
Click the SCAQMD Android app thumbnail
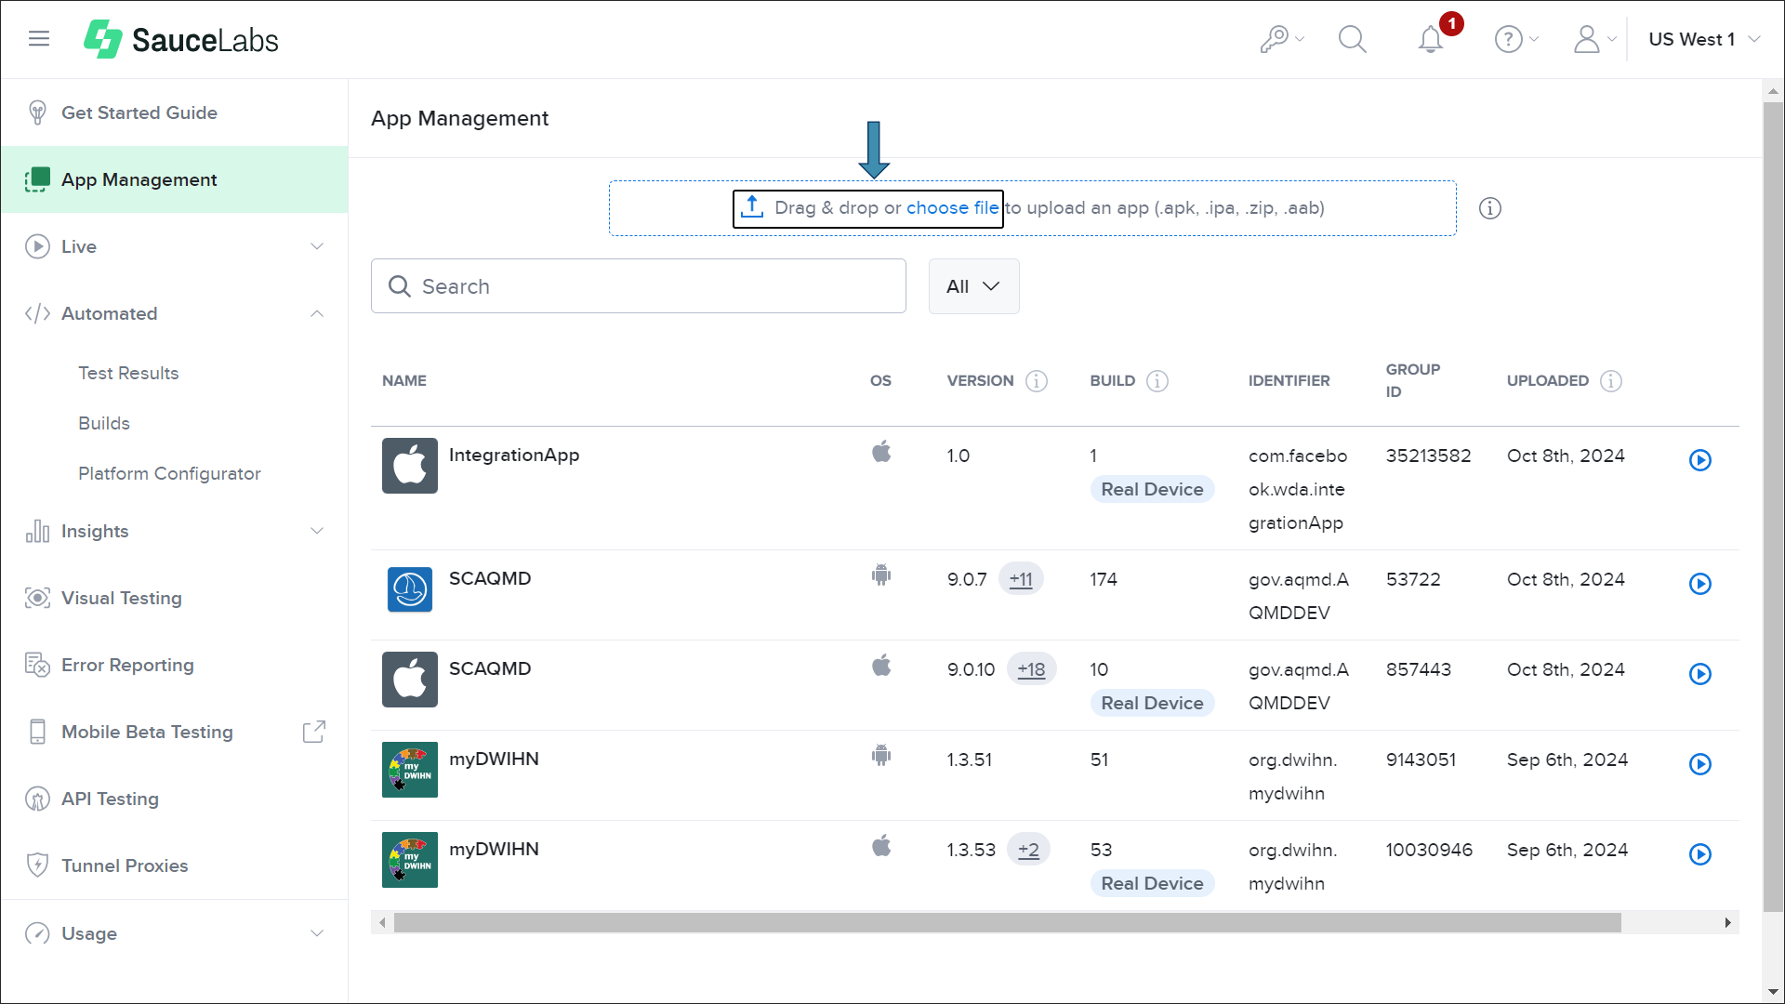click(x=410, y=589)
